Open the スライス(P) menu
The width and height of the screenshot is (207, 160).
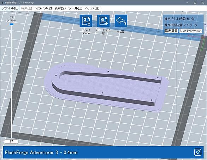tap(43, 8)
